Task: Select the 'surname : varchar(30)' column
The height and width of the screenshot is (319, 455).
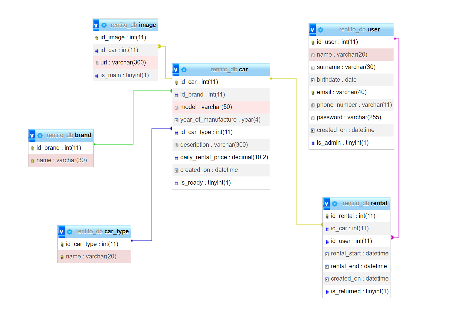Action: pyautogui.click(x=352, y=67)
